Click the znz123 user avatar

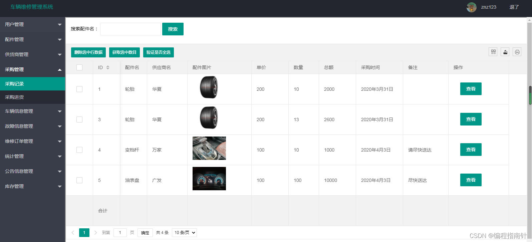pyautogui.click(x=471, y=7)
